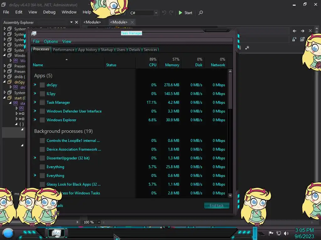Image resolution: width=321 pixels, height=240 pixels.
Task: Click the Task Manager process row icon
Action: pyautogui.click(x=42, y=102)
